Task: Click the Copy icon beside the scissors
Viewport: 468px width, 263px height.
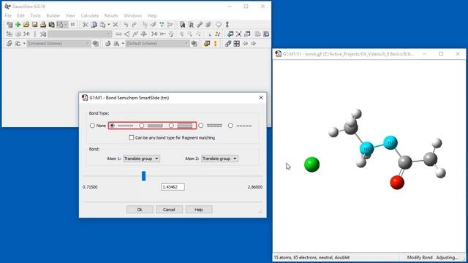Action: 94,24
